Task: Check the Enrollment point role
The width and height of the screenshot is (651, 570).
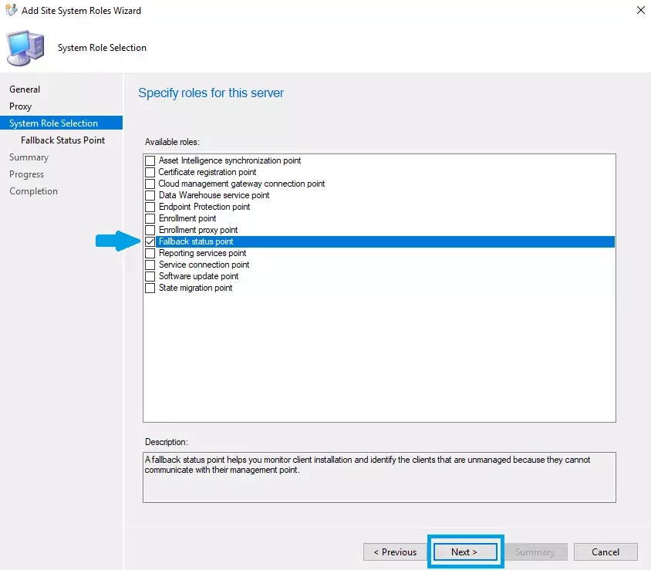Action: coord(150,218)
